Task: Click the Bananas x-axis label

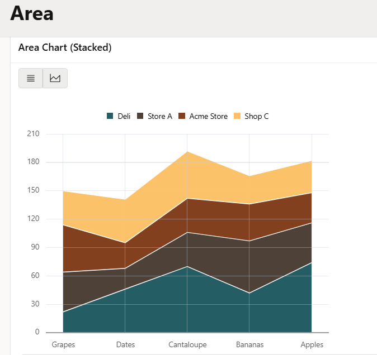Action: 250,345
